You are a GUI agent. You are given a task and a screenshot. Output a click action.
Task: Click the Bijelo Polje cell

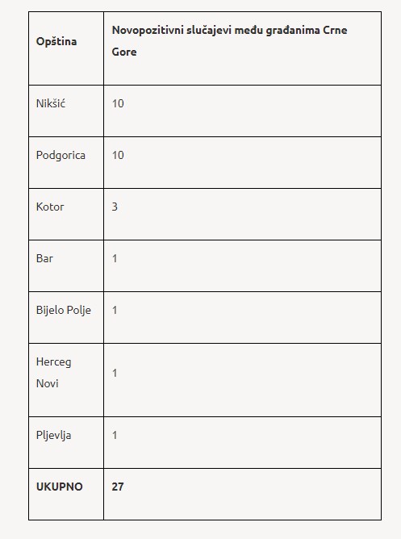(66, 317)
